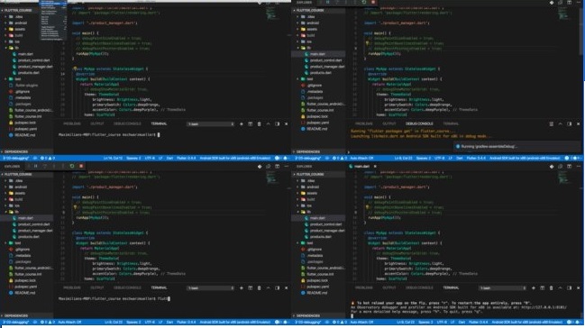Pause debugging in window showing gradlew notification
This screenshot has width=585, height=328.
[x=328, y=2]
